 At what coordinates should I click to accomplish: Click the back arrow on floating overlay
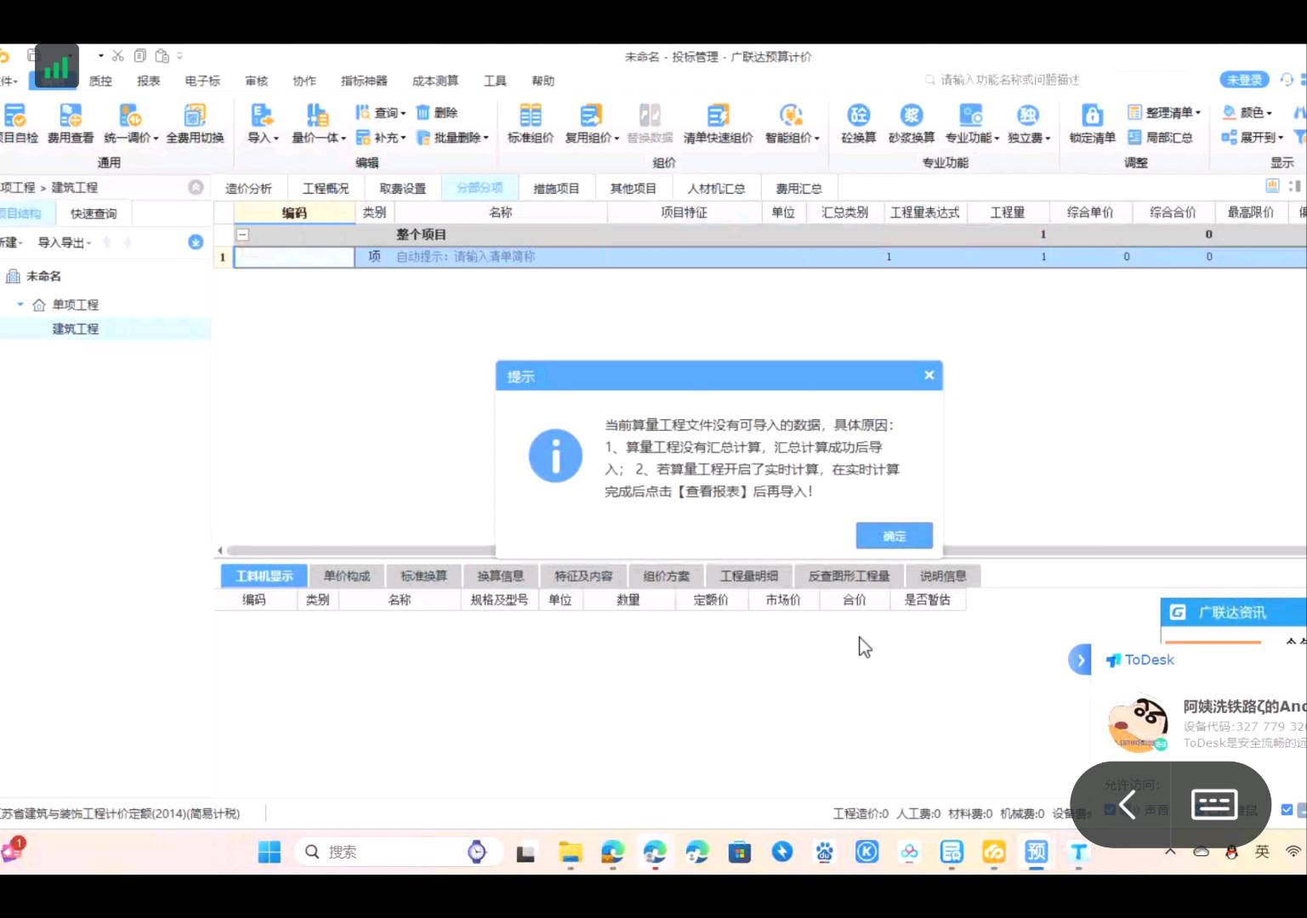1128,804
